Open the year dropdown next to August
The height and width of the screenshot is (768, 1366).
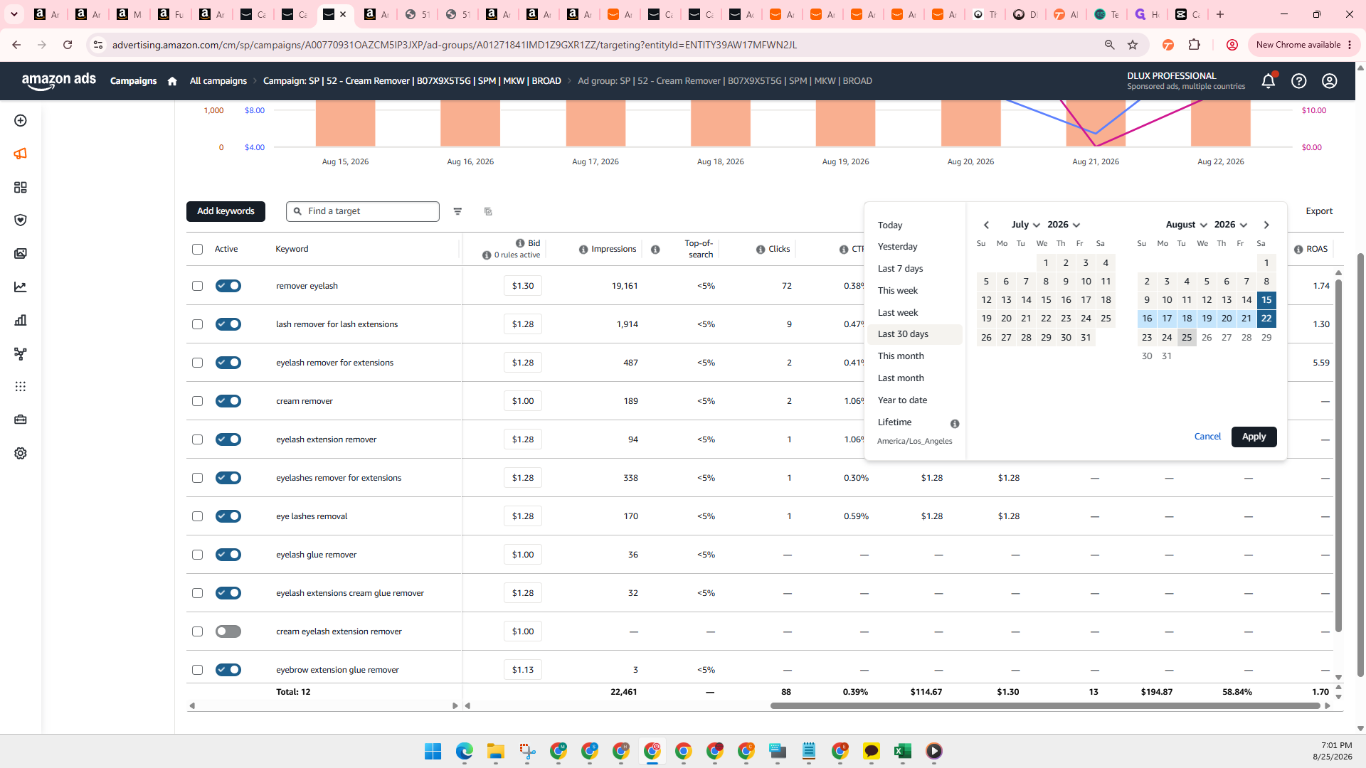click(1231, 225)
